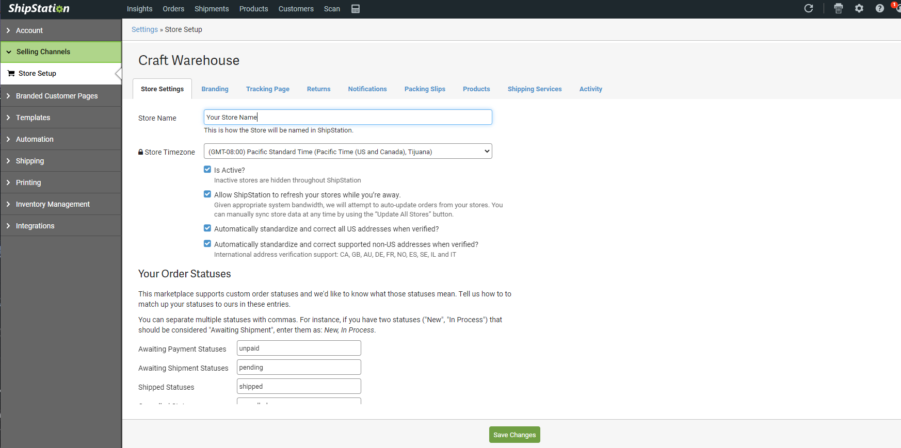Expand the Templates sidebar section
This screenshot has width=901, height=448.
click(61, 118)
